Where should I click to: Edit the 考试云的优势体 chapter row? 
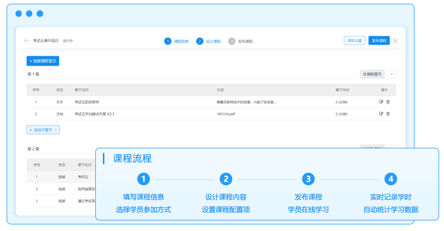[x=381, y=102]
